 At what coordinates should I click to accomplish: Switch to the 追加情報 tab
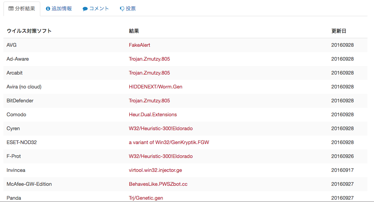coord(59,9)
